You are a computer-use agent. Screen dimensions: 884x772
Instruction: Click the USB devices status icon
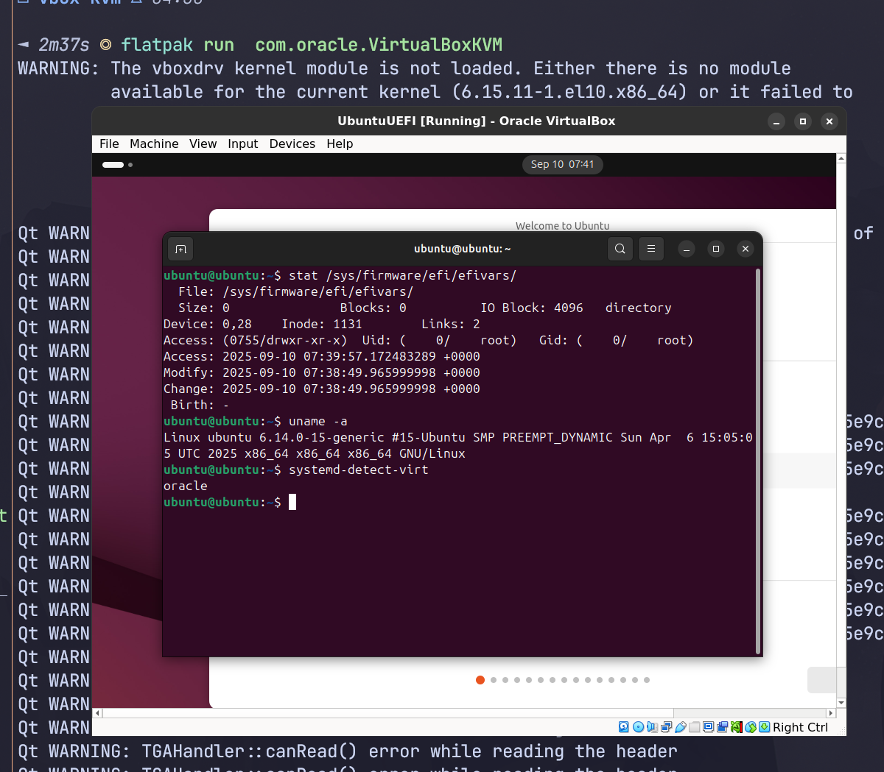click(681, 727)
